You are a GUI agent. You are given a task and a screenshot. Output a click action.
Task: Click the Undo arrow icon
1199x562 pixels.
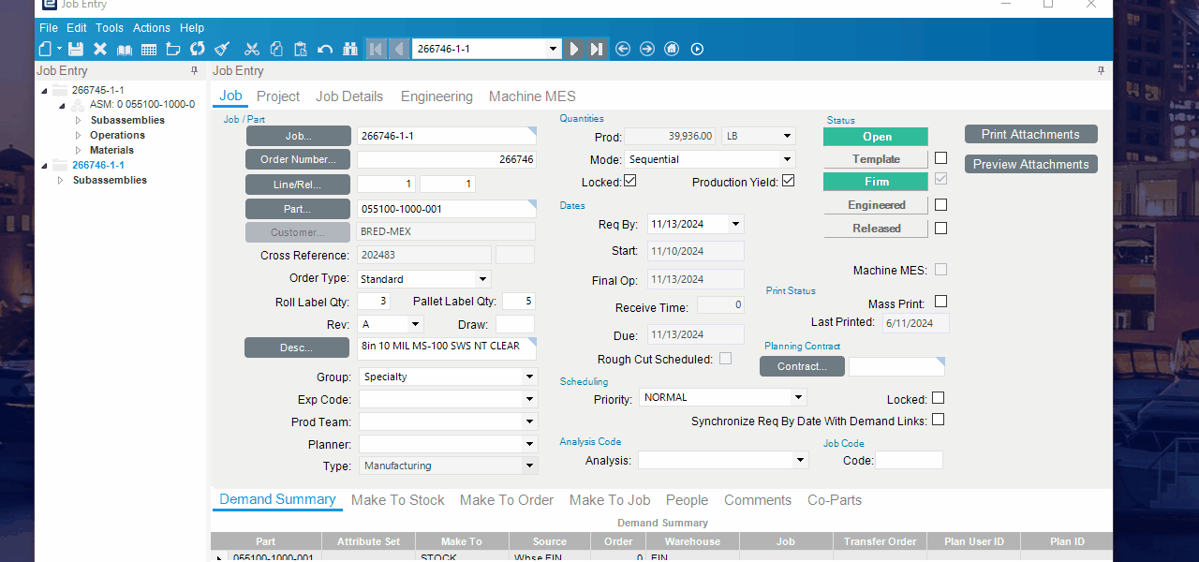pos(325,49)
